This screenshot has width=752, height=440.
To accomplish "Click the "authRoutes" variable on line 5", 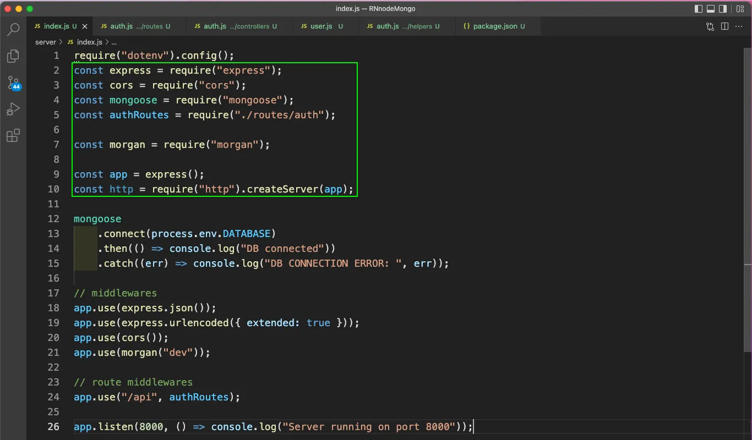I will [139, 115].
